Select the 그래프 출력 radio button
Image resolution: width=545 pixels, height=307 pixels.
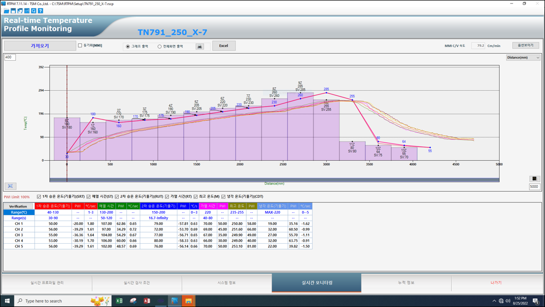click(x=128, y=46)
